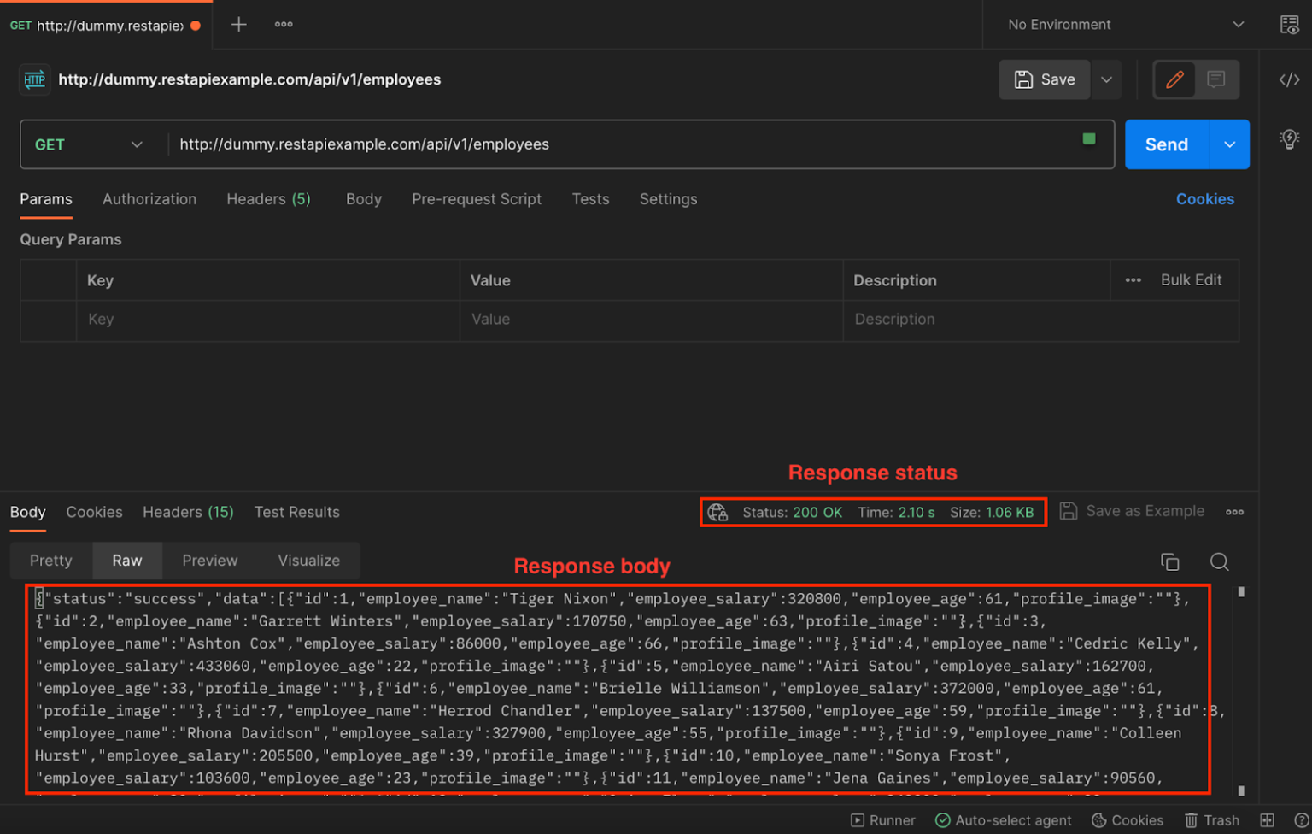View the Test Results tab
Image resolution: width=1312 pixels, height=834 pixels.
click(x=296, y=512)
